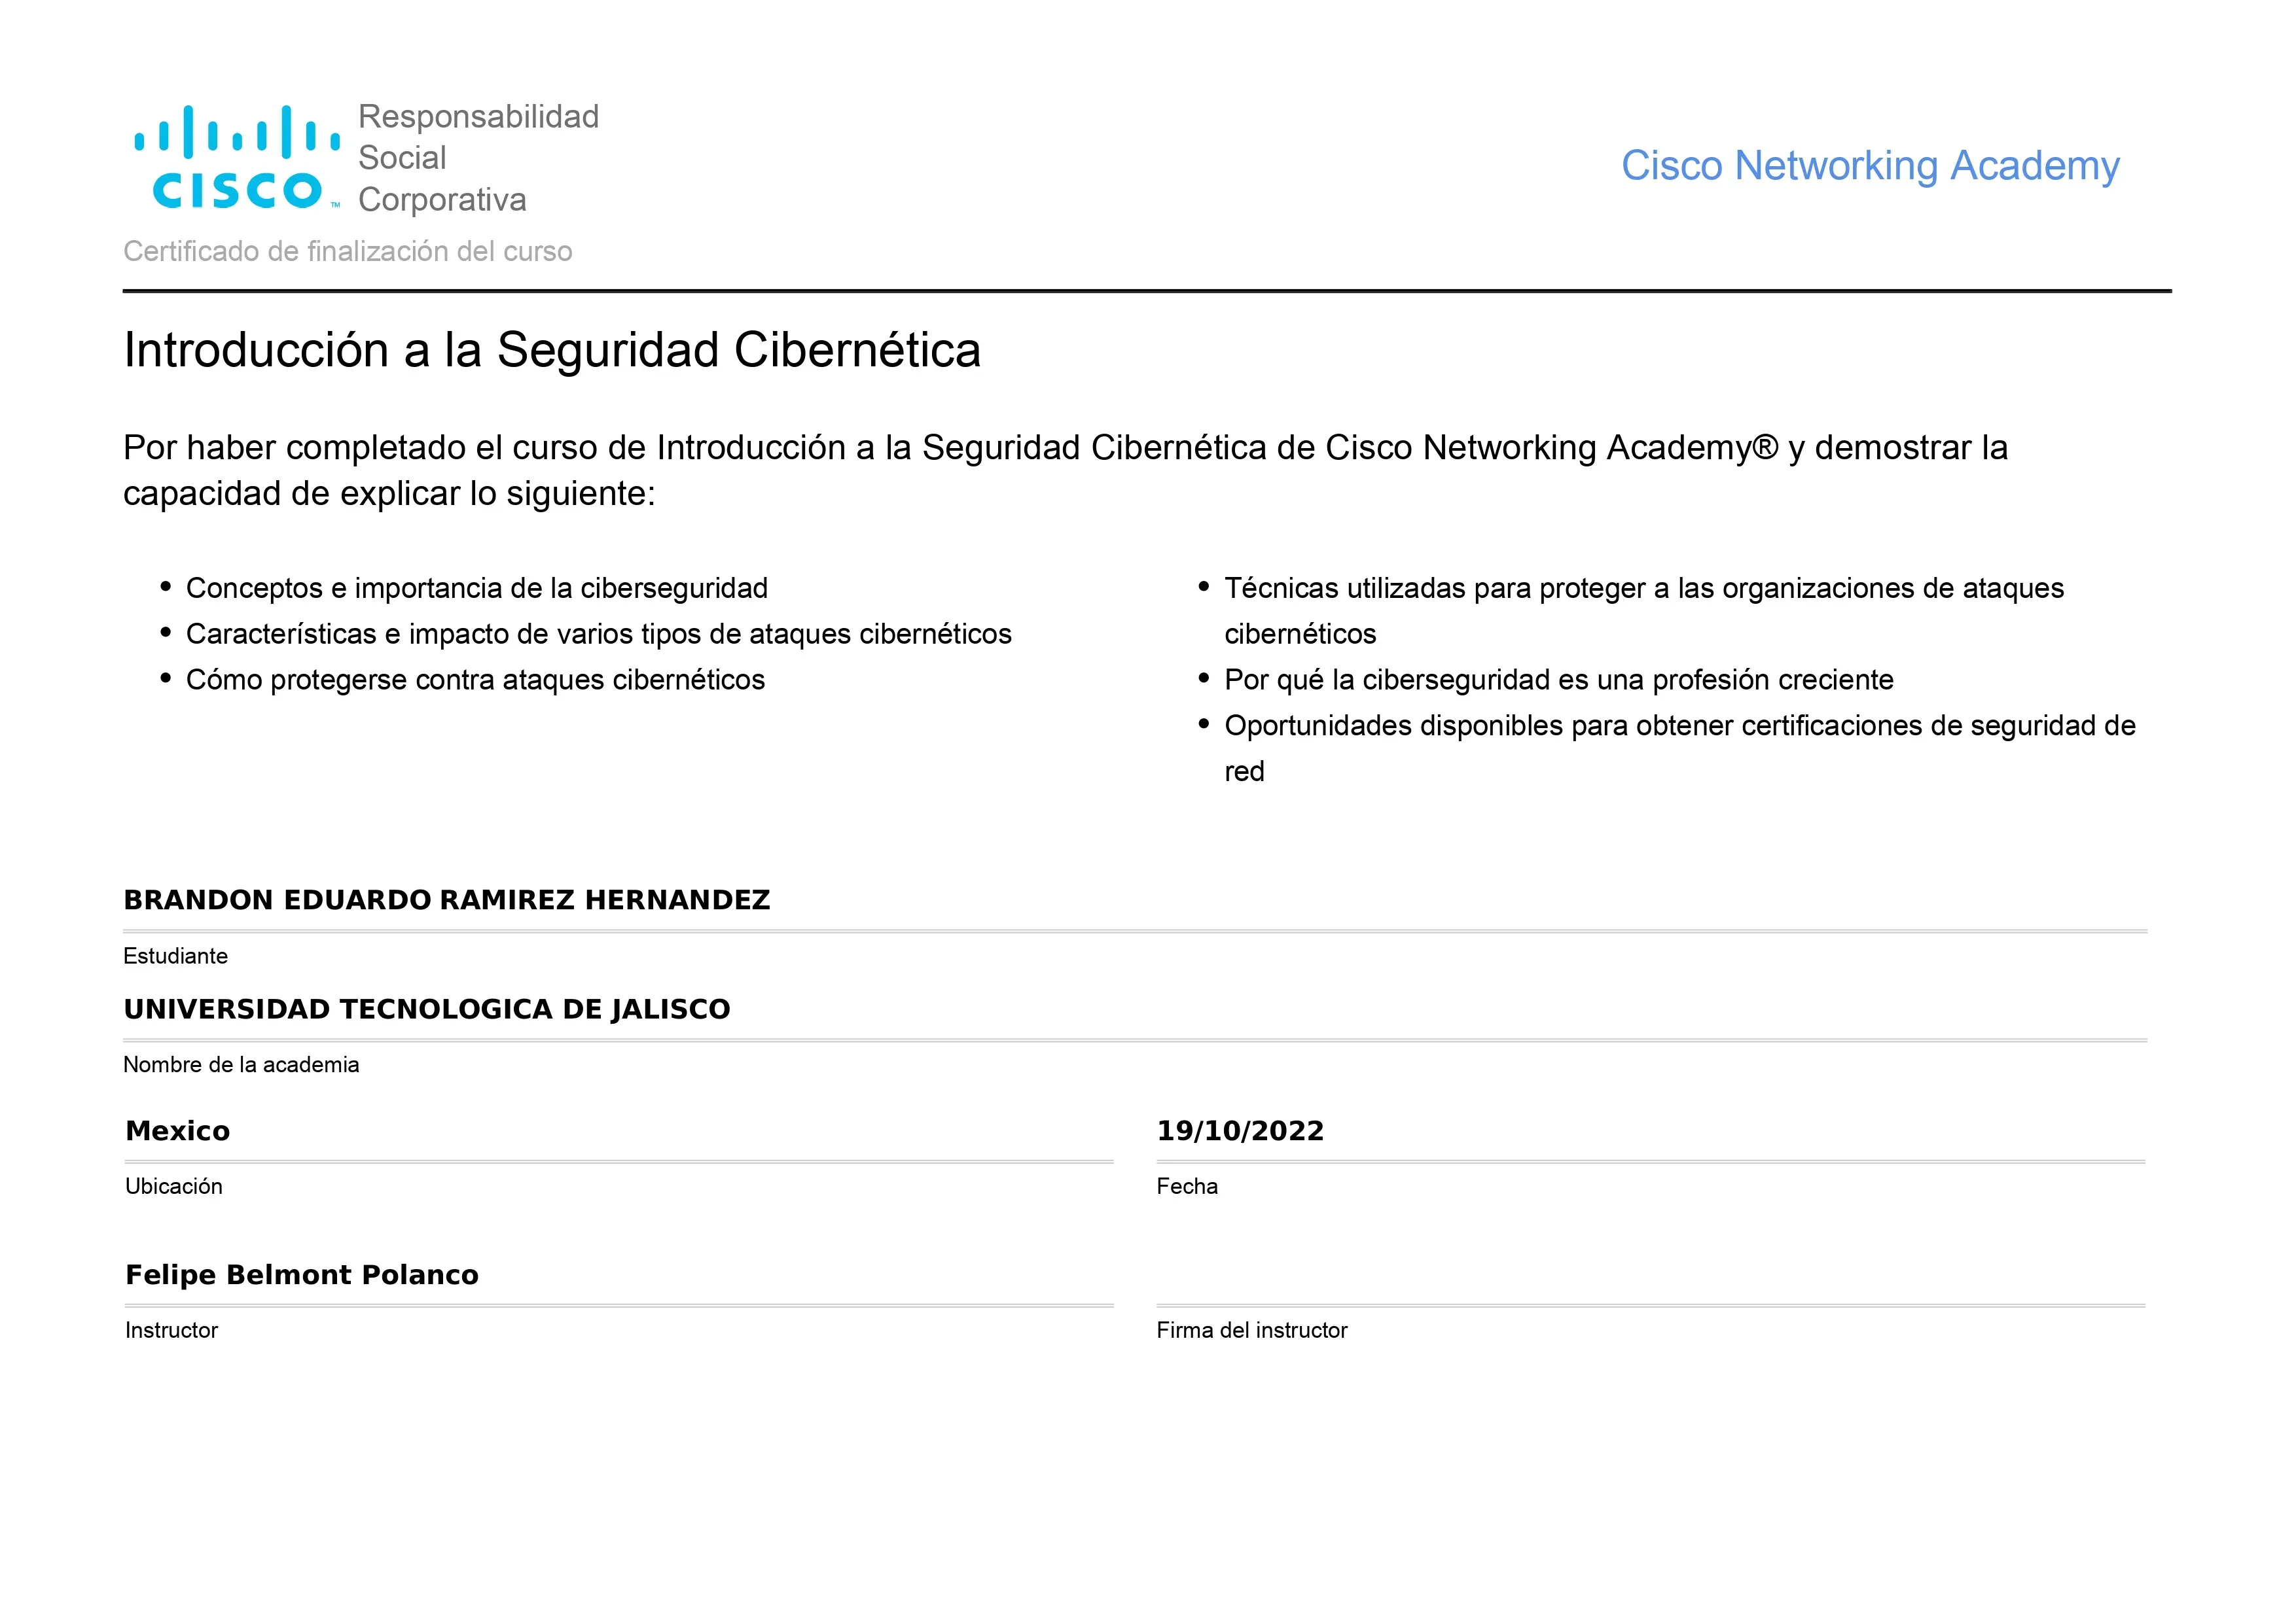Click the 'Instructor' label

[x=171, y=1330]
